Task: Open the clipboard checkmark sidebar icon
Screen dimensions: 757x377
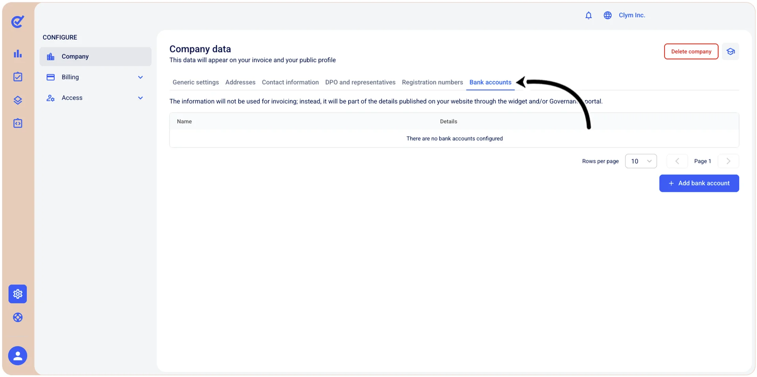Action: tap(18, 77)
